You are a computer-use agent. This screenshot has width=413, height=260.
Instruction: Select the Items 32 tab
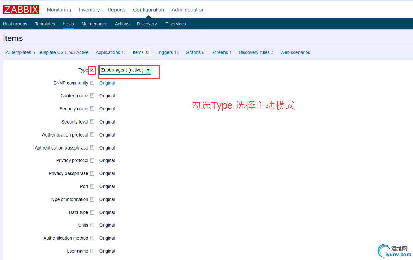tap(141, 52)
